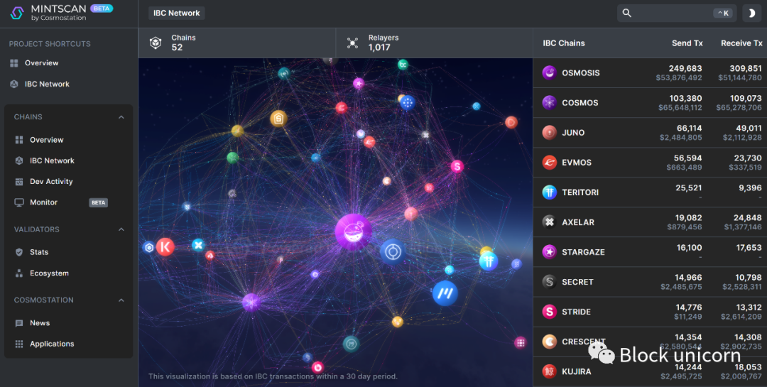Viewport: 767px width, 387px height.
Task: Click the News chat icon
Action: click(x=19, y=323)
